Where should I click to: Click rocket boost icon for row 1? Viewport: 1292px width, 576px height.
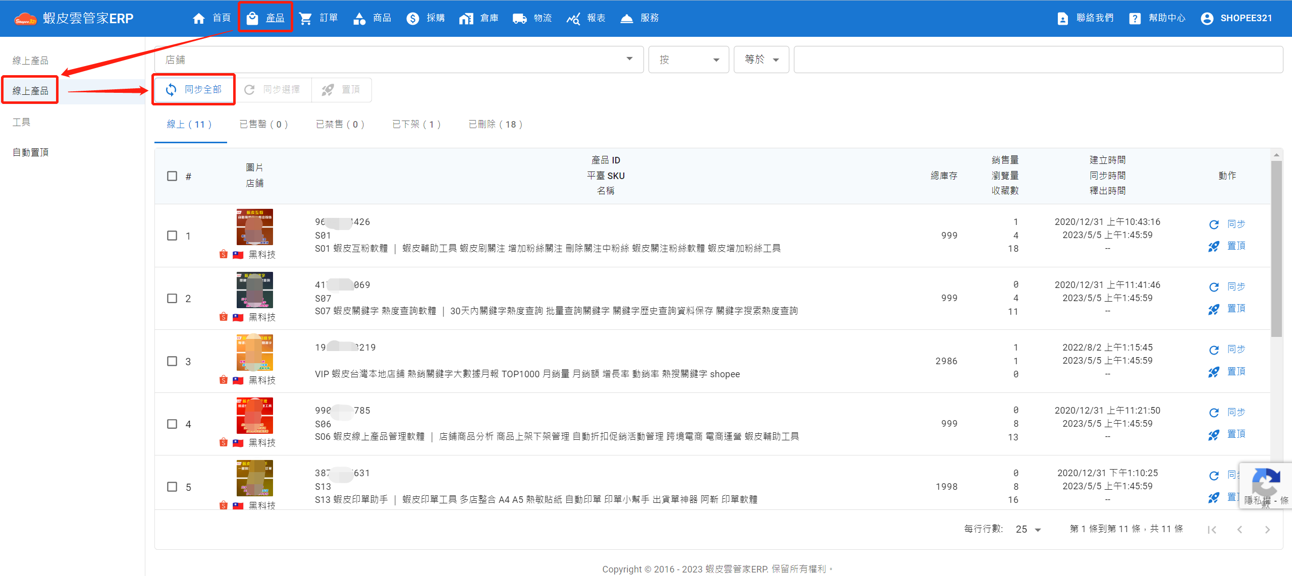tap(1214, 247)
